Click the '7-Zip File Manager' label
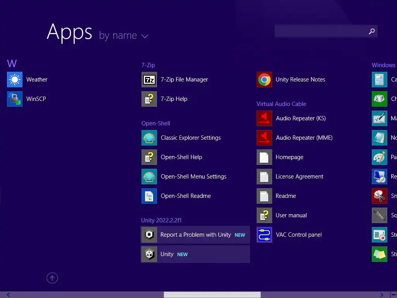 tap(184, 80)
